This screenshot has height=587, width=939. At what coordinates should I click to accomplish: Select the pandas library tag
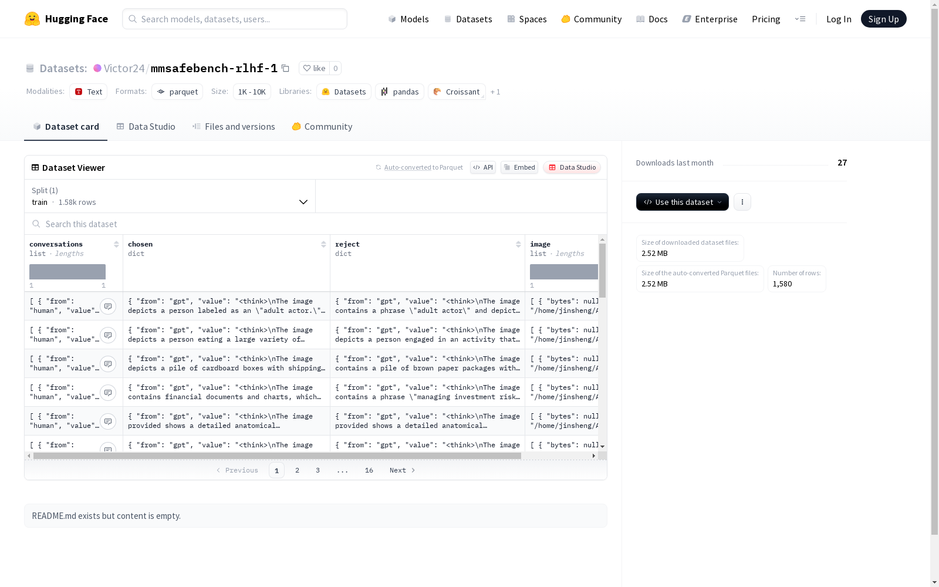400,92
